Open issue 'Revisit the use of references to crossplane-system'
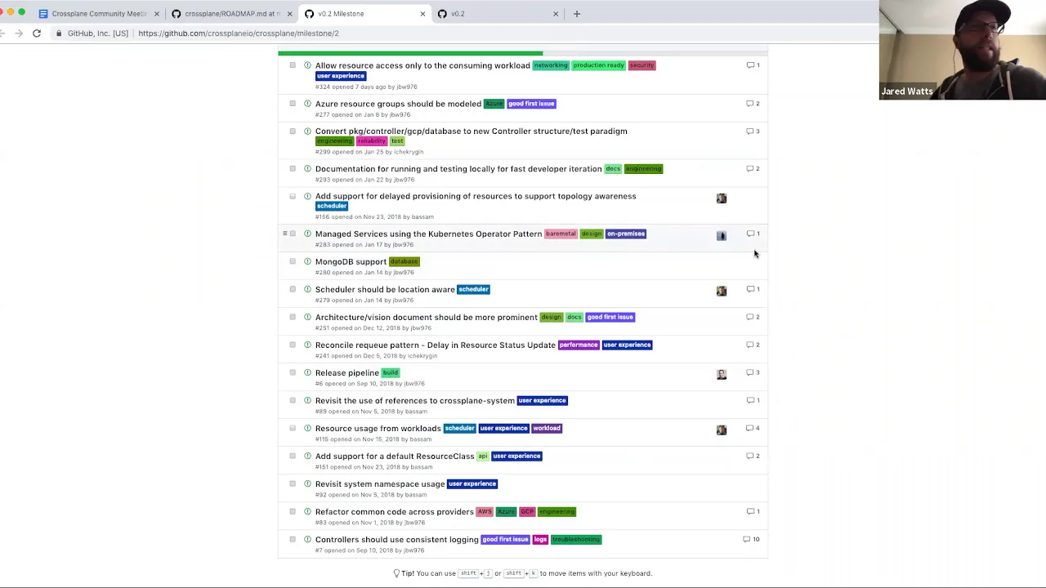Viewport: 1046px width, 588px height. point(415,400)
